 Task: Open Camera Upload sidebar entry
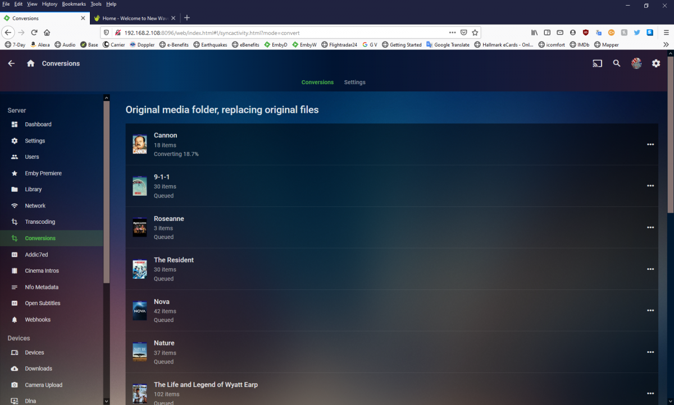pyautogui.click(x=52, y=385)
